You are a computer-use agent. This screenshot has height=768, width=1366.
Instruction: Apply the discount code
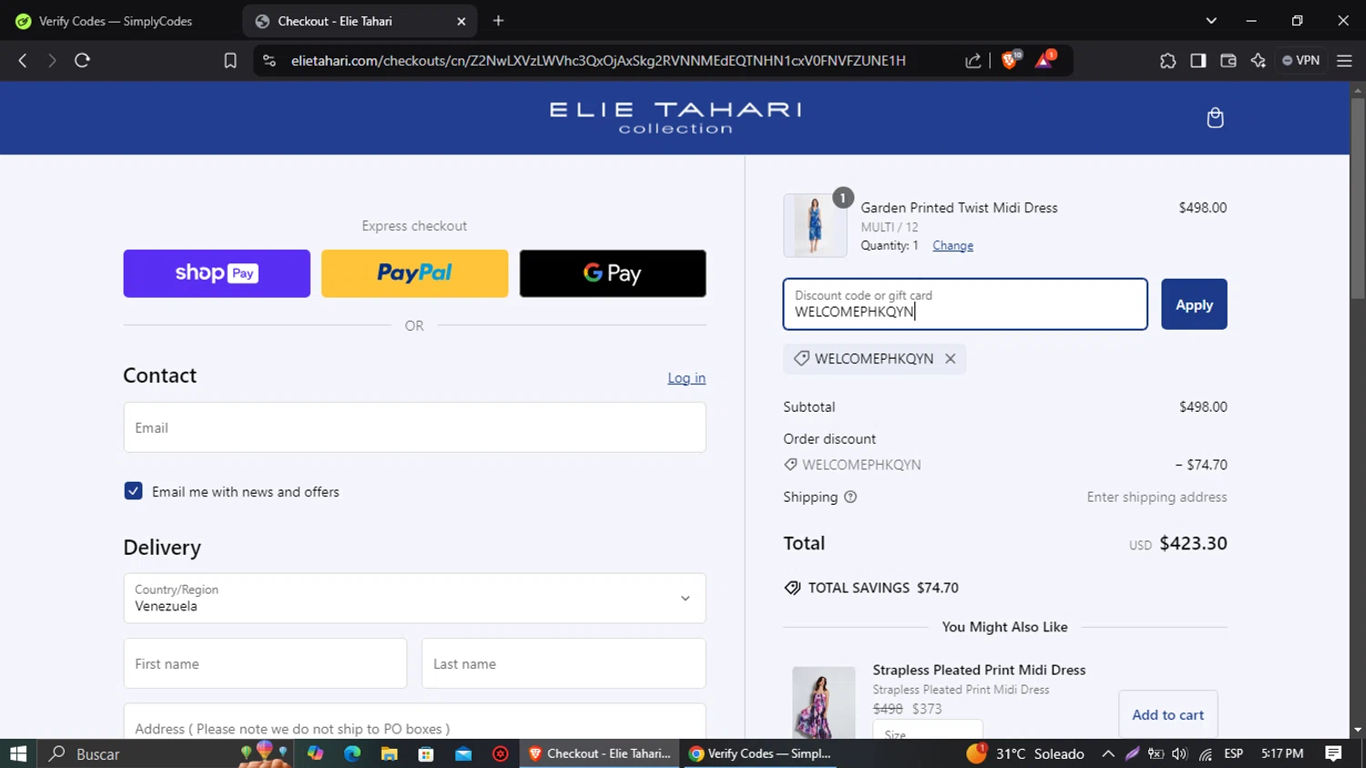1194,304
